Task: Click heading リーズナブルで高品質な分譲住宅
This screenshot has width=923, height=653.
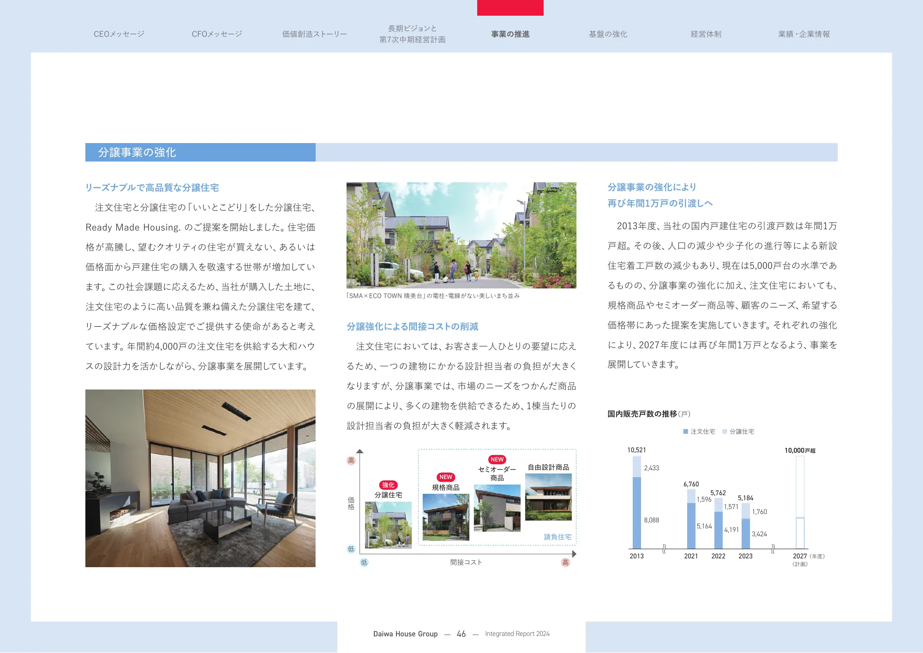Action: click(152, 187)
